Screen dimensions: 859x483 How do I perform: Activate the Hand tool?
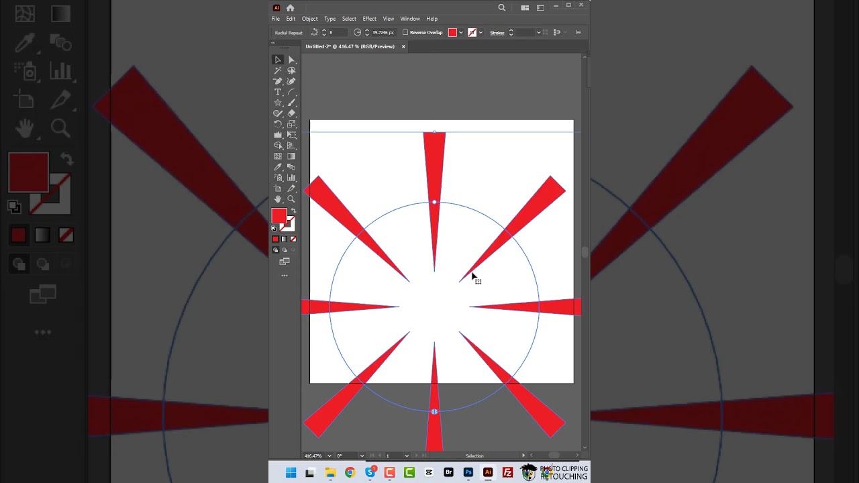click(x=278, y=199)
